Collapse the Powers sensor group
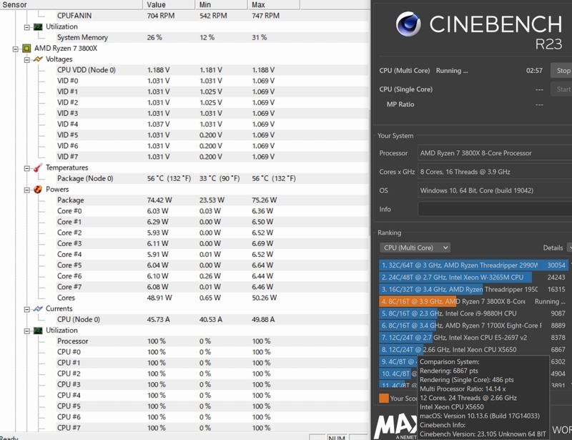The width and height of the screenshot is (572, 440). 27,190
